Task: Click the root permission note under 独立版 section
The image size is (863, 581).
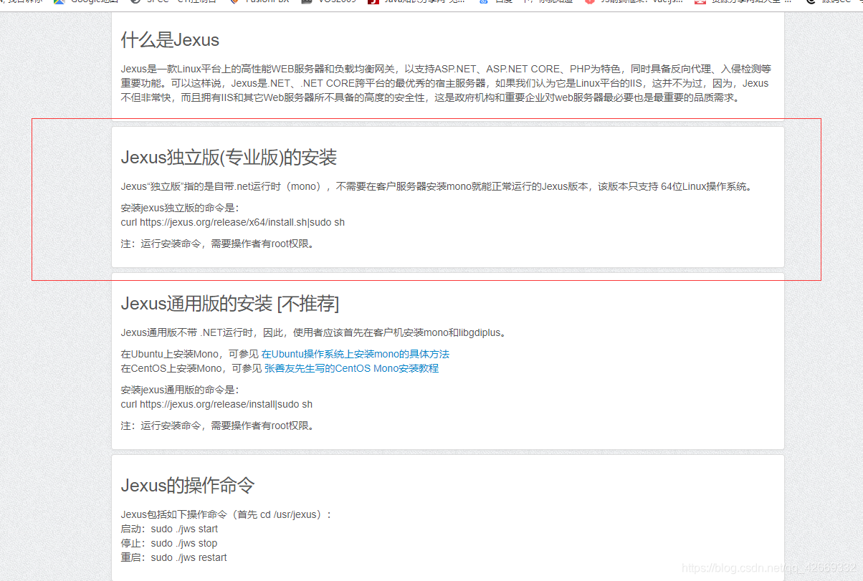Action: click(218, 244)
